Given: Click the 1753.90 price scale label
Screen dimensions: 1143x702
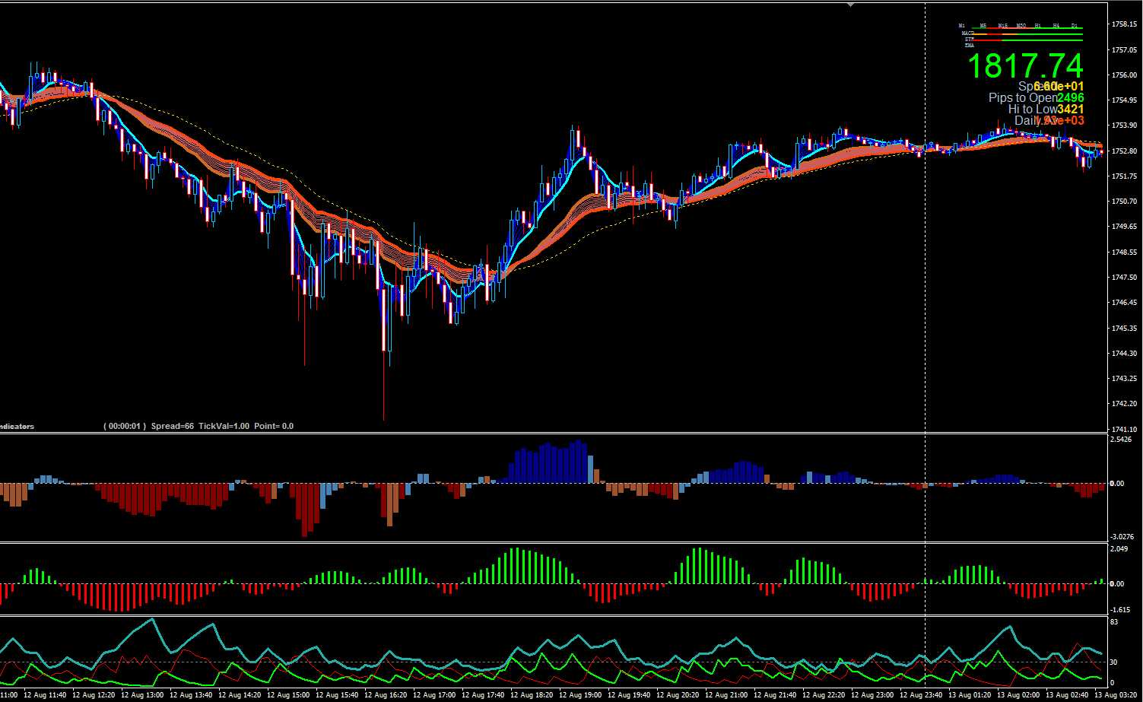Looking at the screenshot, I should click(x=1124, y=125).
